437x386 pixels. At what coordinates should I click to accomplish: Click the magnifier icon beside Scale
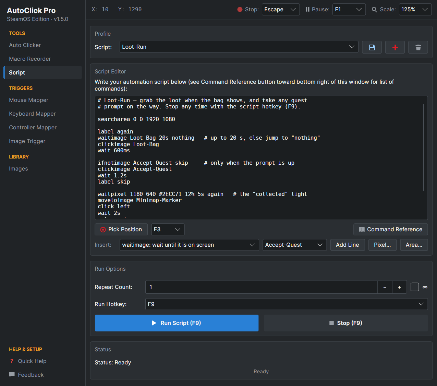click(374, 10)
